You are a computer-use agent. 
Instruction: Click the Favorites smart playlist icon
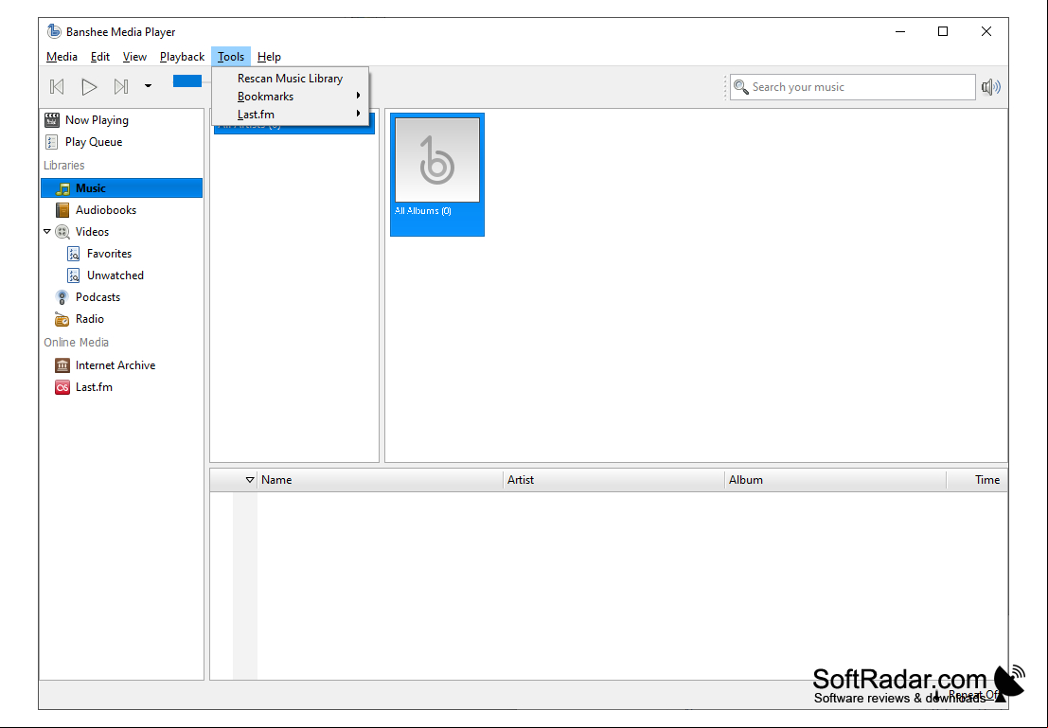pos(74,254)
